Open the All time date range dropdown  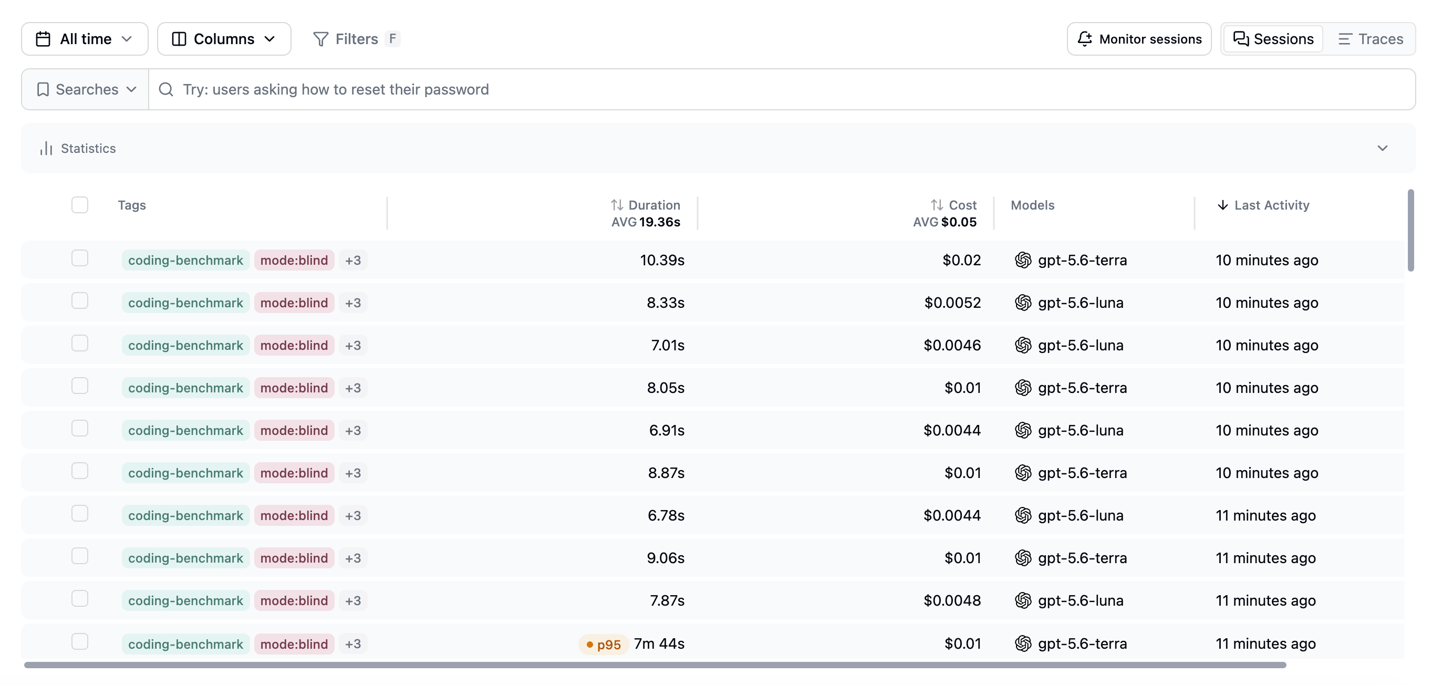(85, 39)
